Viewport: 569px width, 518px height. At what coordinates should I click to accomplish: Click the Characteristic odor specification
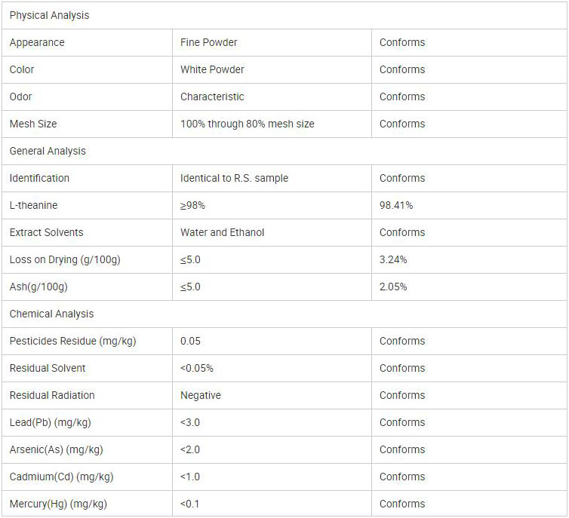click(x=212, y=97)
